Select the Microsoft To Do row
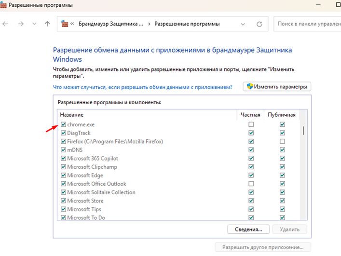This screenshot has height=256, width=341. pos(86,217)
